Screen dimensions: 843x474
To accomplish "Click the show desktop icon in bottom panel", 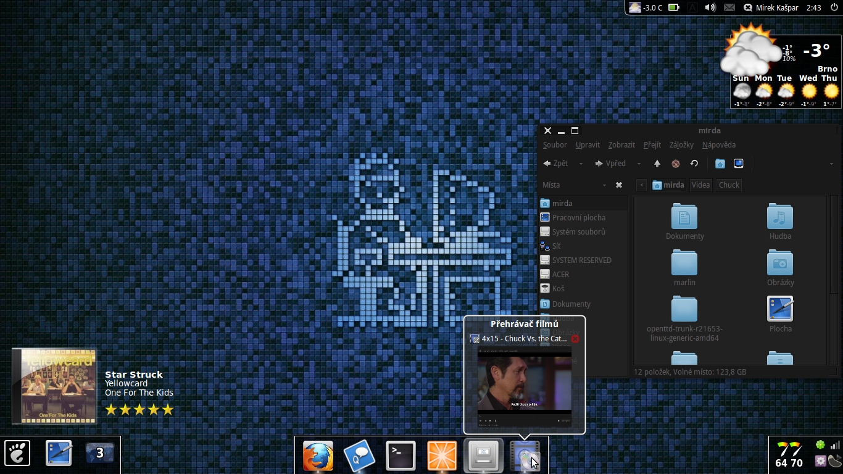I will point(59,454).
